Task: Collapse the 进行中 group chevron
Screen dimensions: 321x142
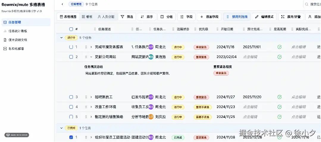Action: (61, 38)
